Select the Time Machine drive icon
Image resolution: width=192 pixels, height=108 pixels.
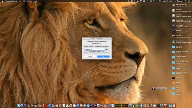pos(173,42)
